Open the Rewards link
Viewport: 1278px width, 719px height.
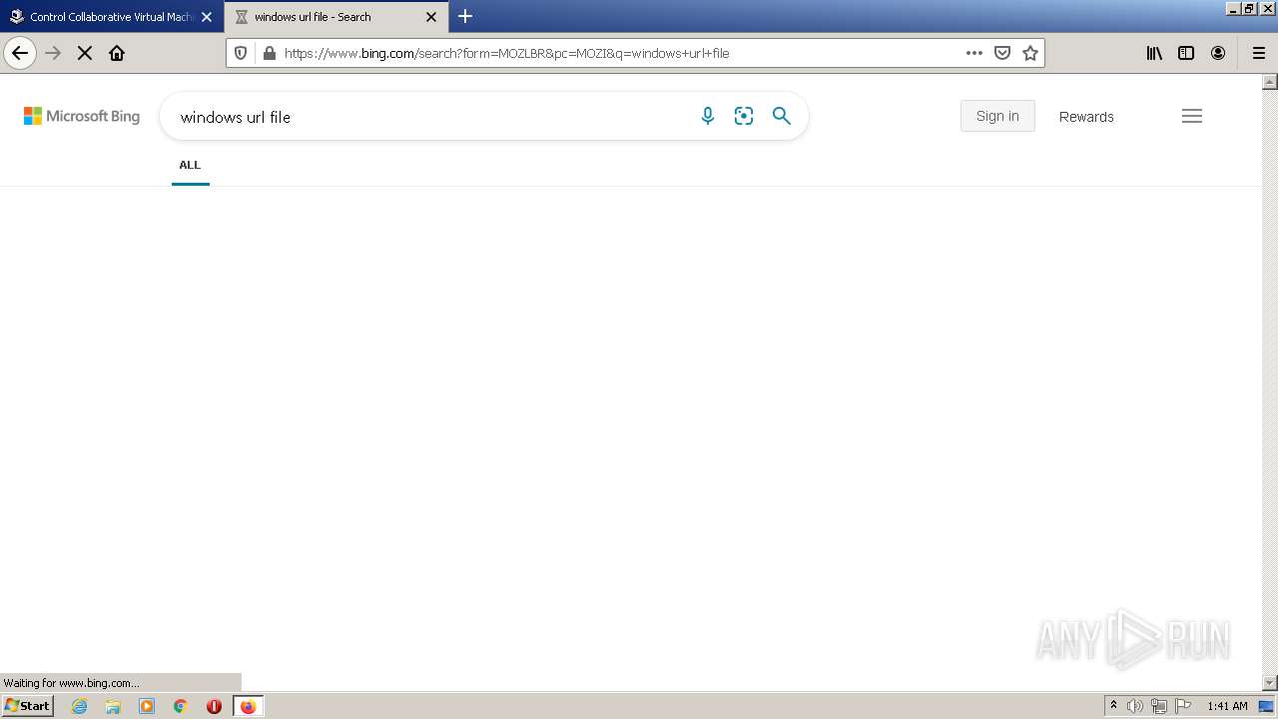coord(1086,117)
